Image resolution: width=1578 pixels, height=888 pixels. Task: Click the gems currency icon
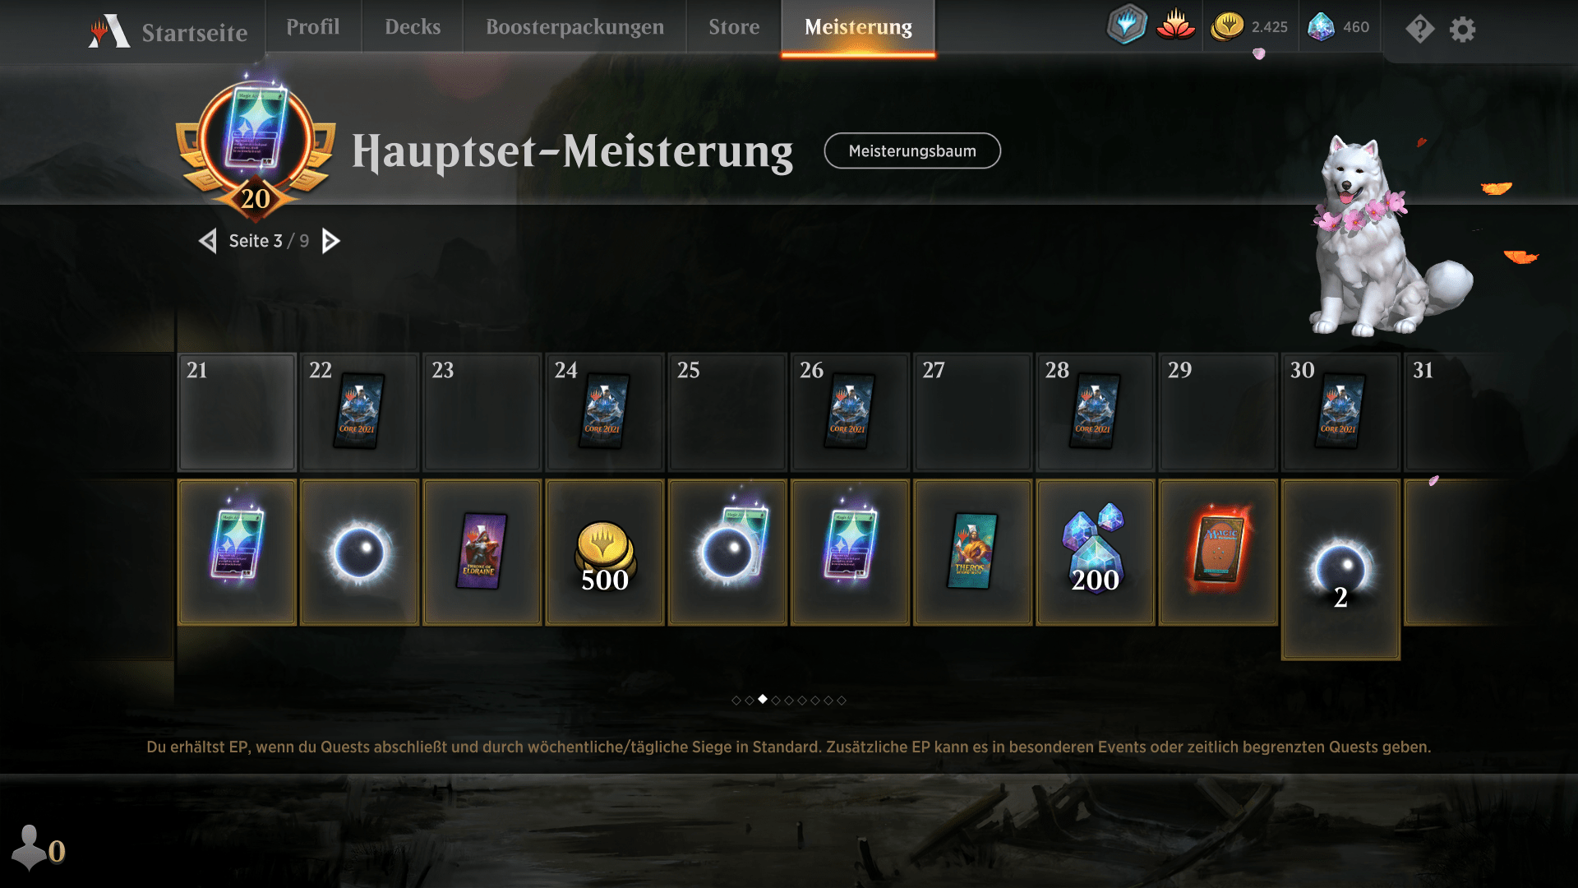1321,27
